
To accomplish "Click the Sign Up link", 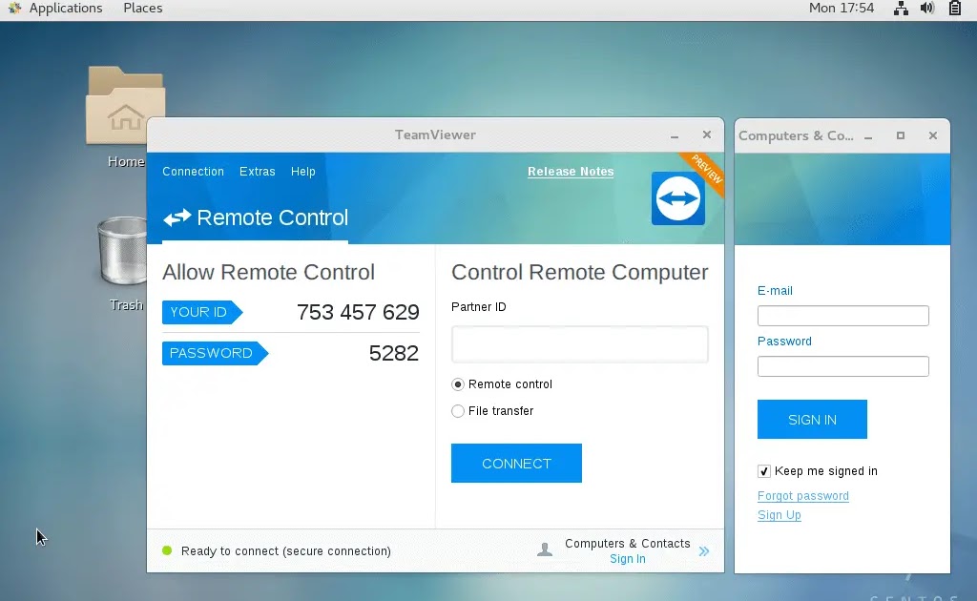I will pyautogui.click(x=780, y=515).
